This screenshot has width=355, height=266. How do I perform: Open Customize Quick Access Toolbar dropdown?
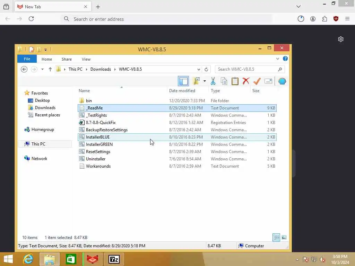pos(45,50)
